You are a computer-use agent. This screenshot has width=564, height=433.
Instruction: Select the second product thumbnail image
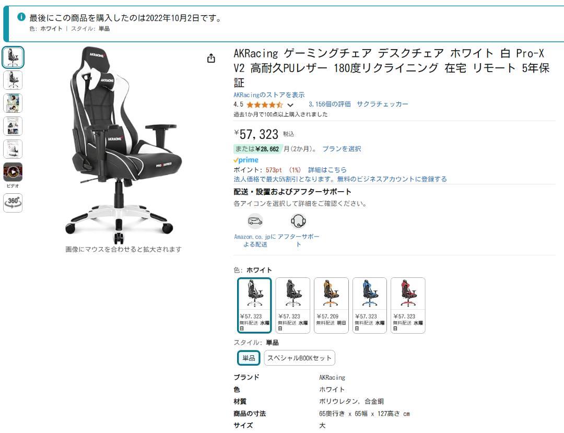click(13, 80)
